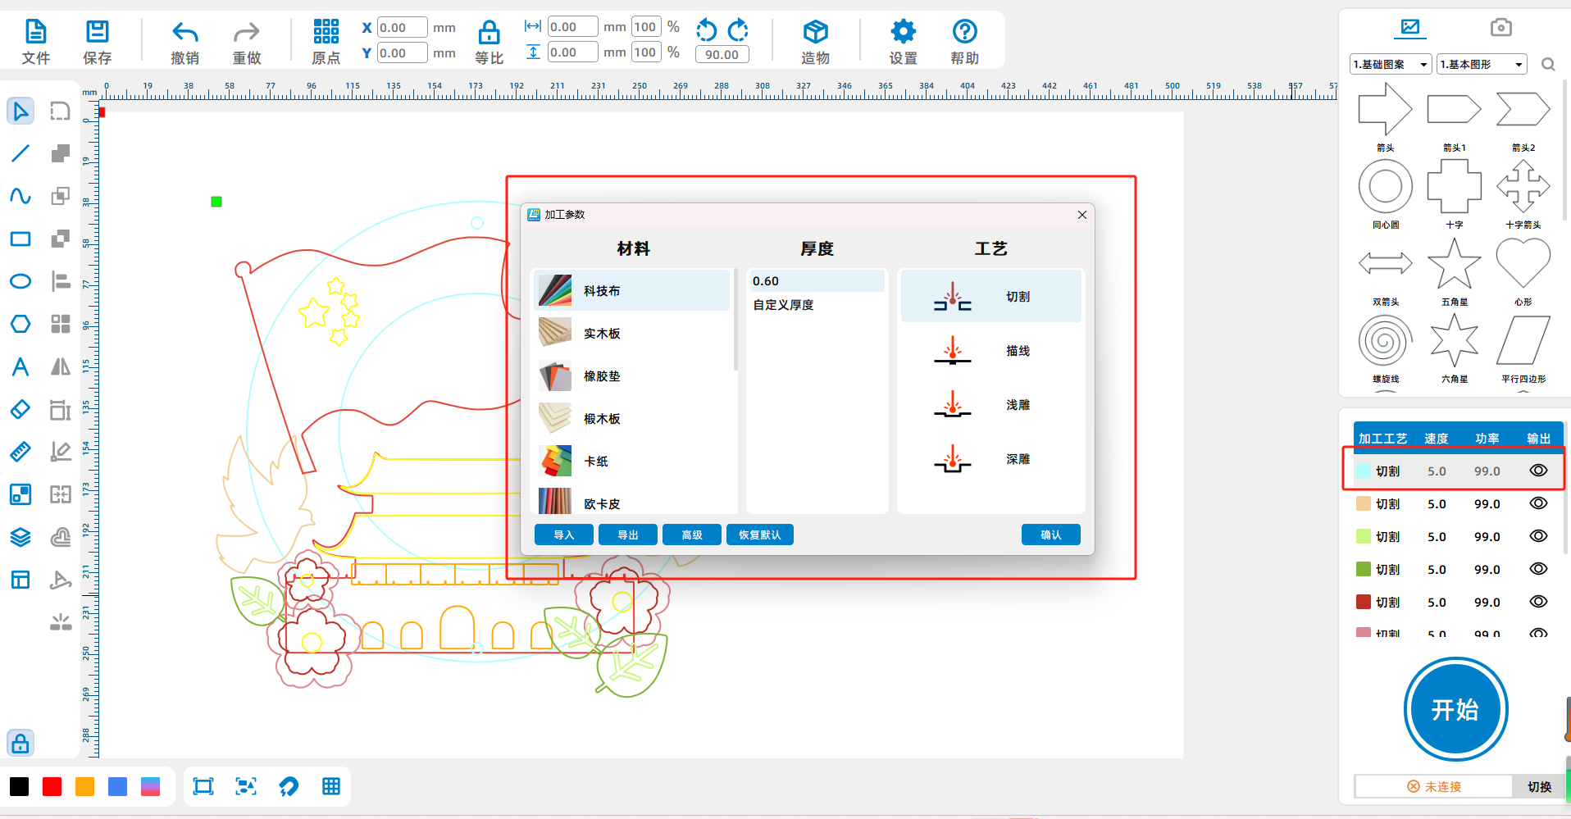Choose 自定义厚度 custom thickness
The width and height of the screenshot is (1571, 819).
coord(817,305)
